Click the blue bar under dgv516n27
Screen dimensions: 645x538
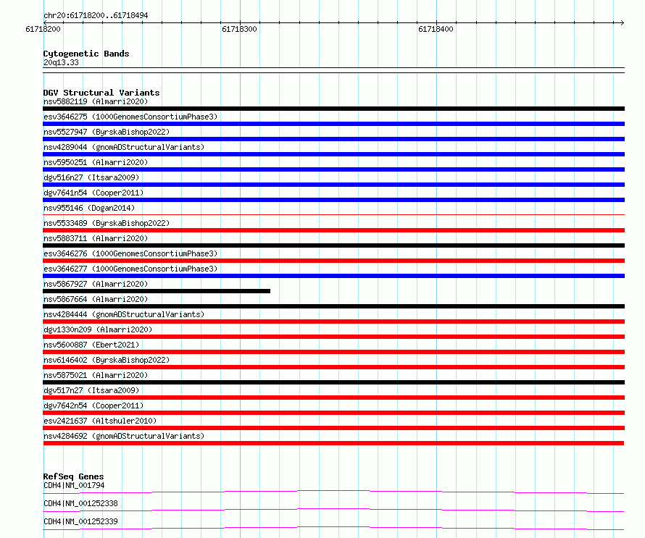333,185
